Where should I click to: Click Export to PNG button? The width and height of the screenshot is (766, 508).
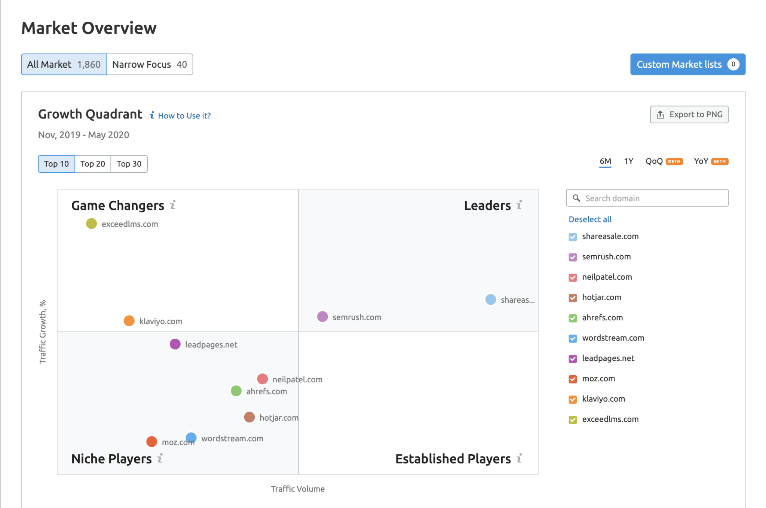[x=689, y=114]
